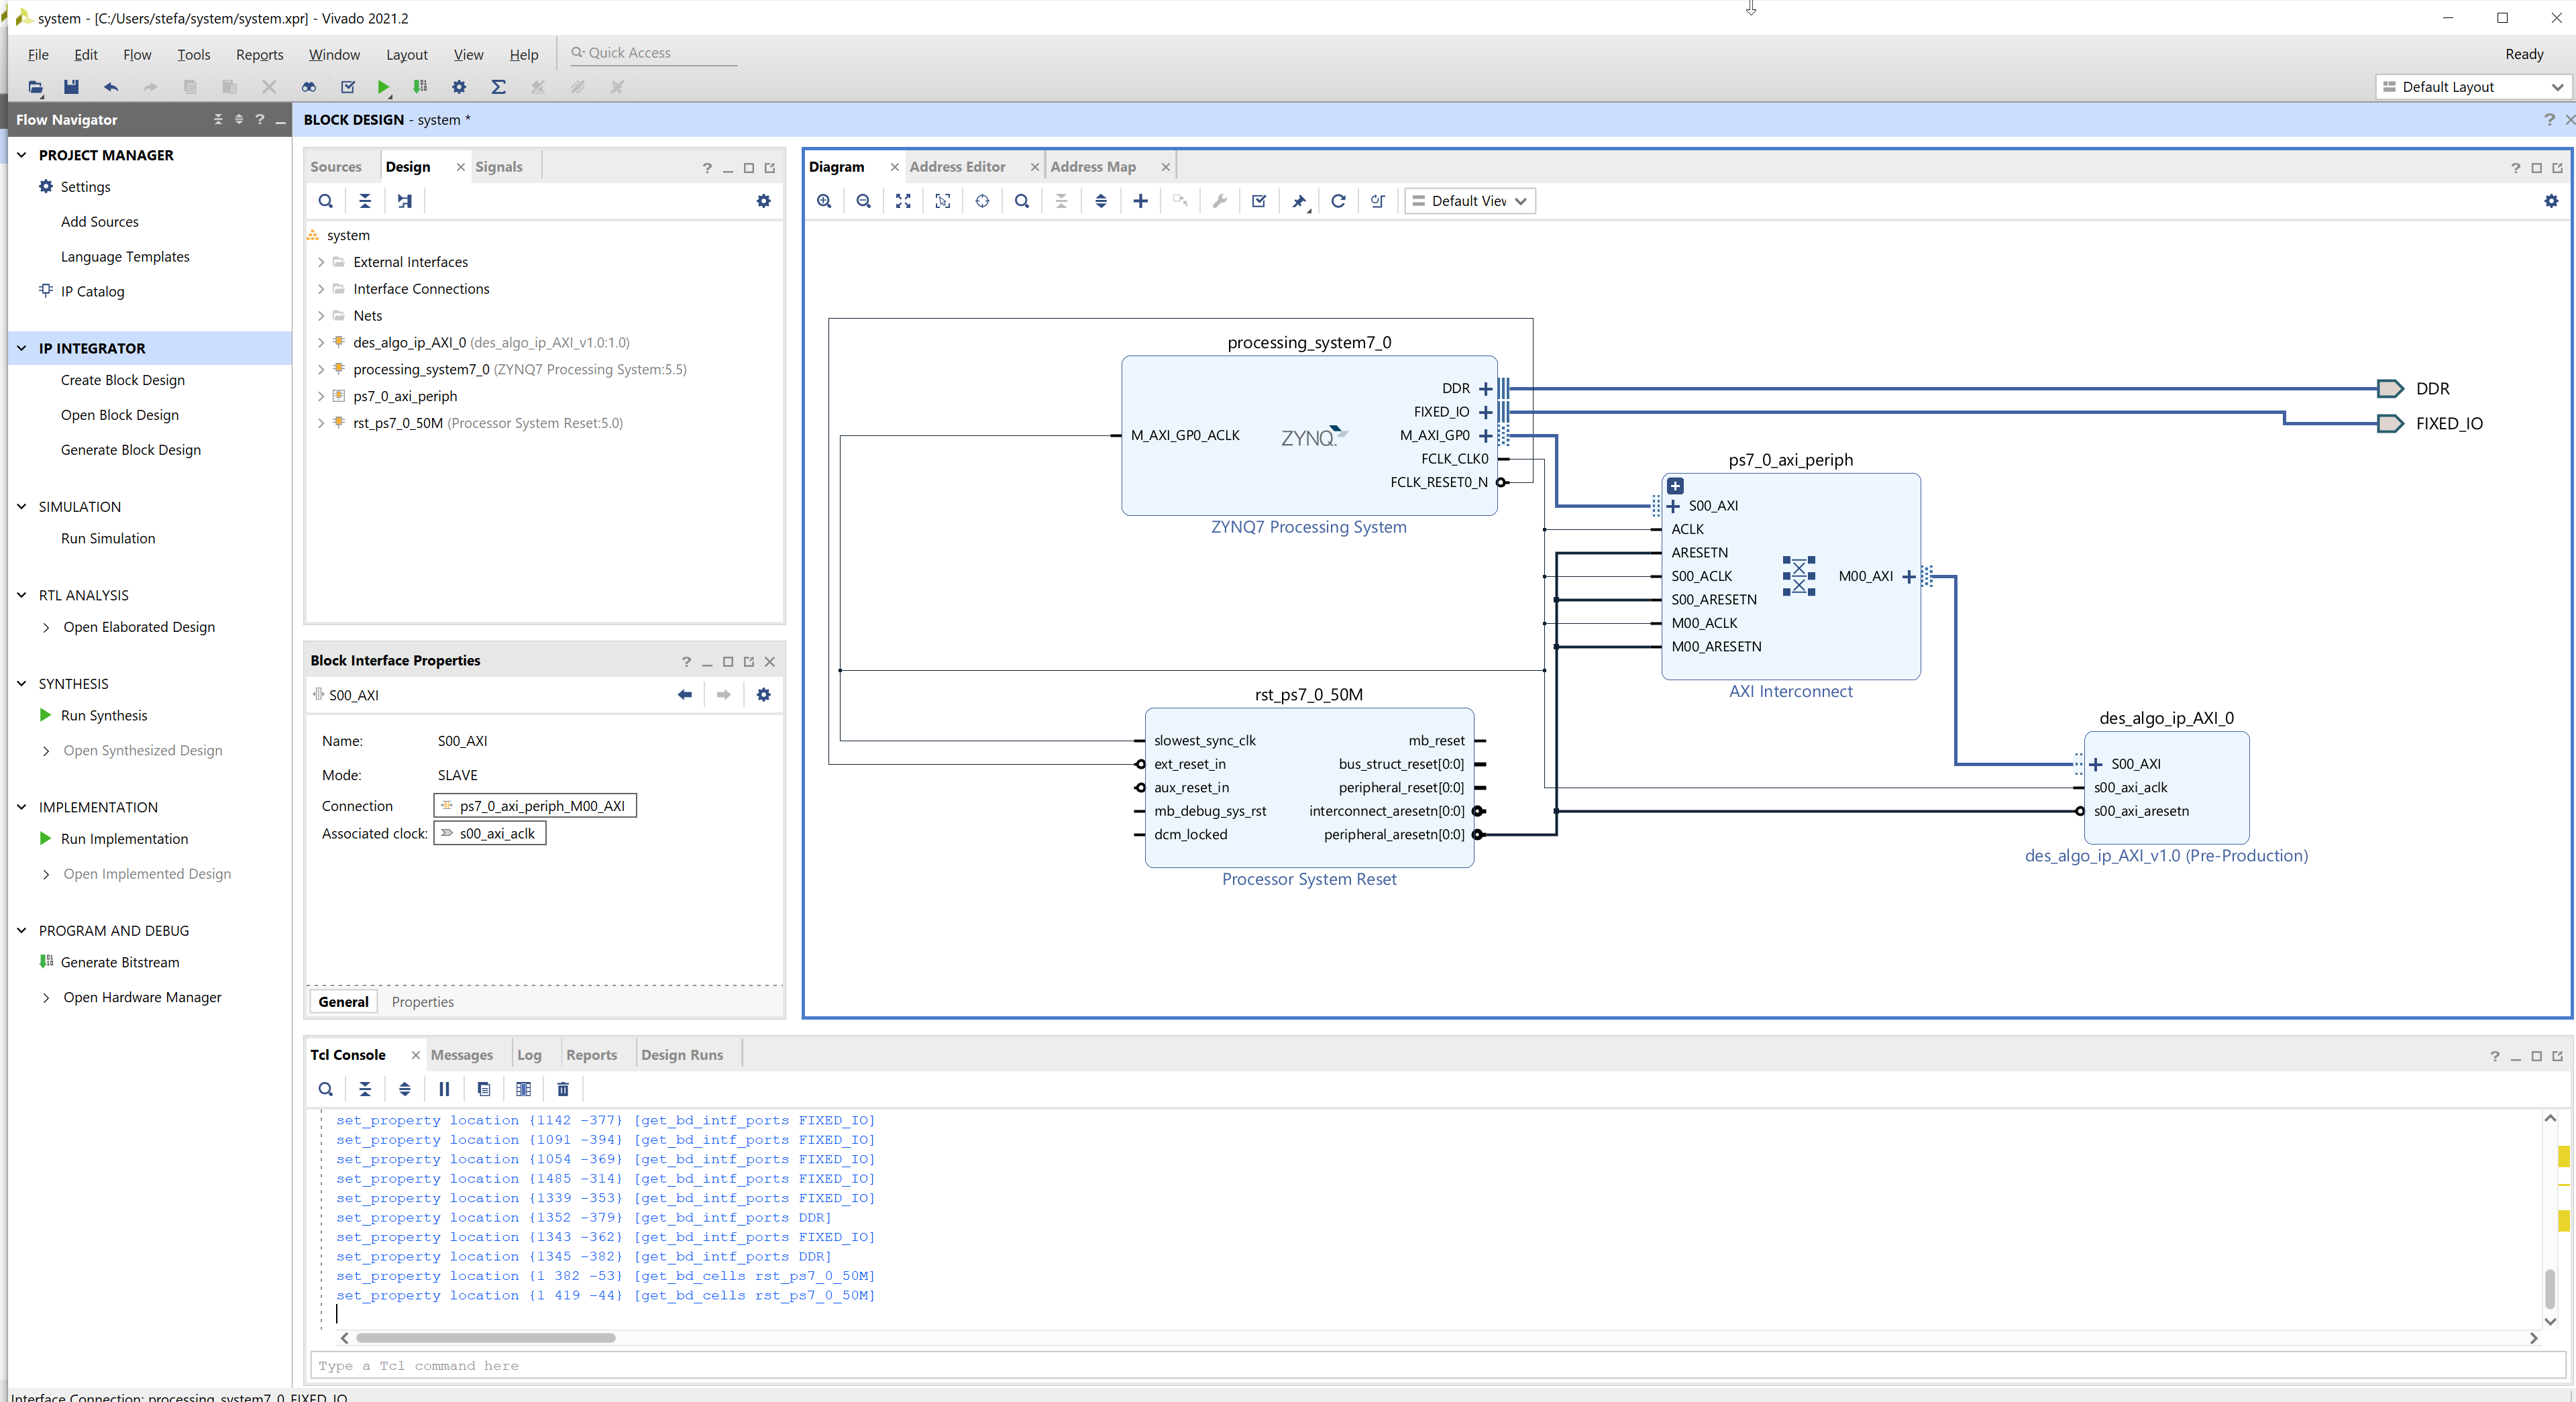The height and width of the screenshot is (1402, 2576).
Task: Click the Add IP plus icon
Action: coord(1140,201)
